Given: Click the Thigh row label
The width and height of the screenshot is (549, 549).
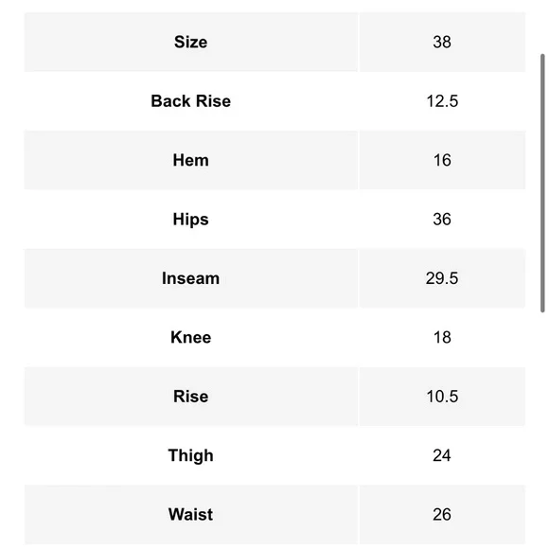Looking at the screenshot, I should [191, 455].
